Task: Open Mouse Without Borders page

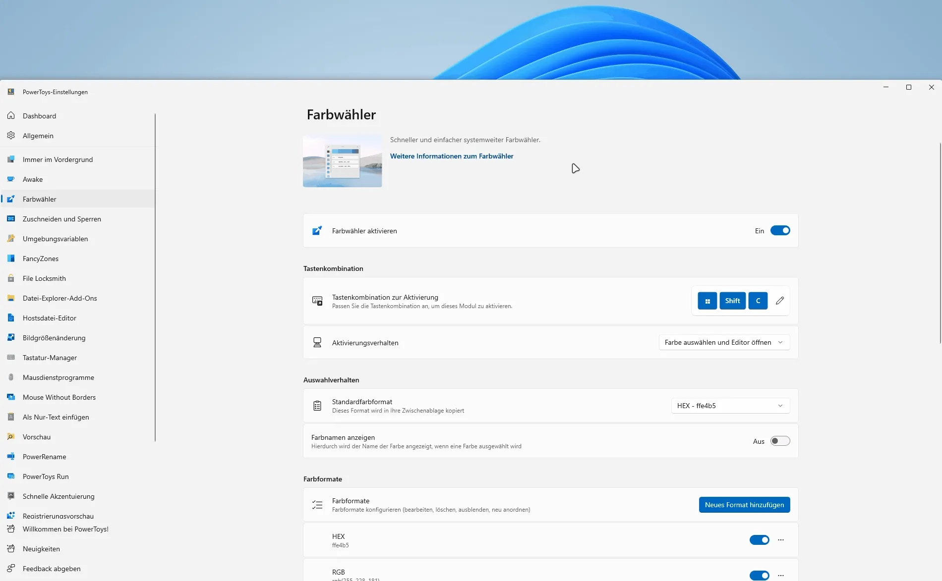Action: click(78, 397)
